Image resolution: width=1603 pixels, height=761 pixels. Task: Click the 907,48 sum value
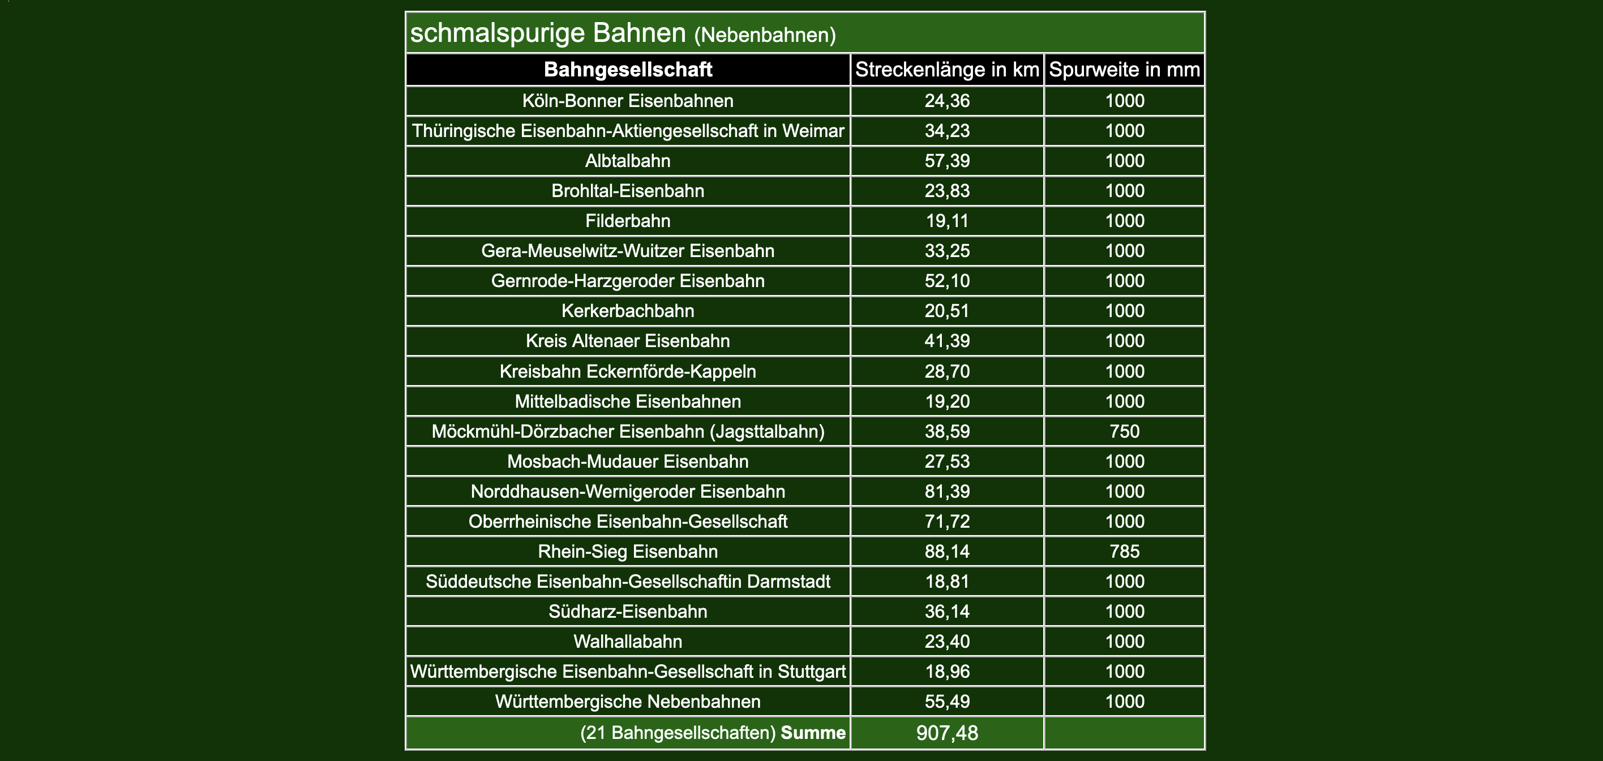946,733
